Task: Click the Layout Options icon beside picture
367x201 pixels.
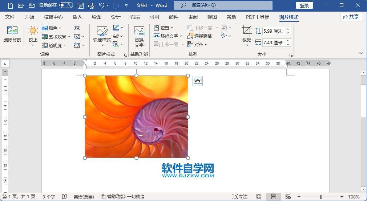Action: pyautogui.click(x=198, y=81)
